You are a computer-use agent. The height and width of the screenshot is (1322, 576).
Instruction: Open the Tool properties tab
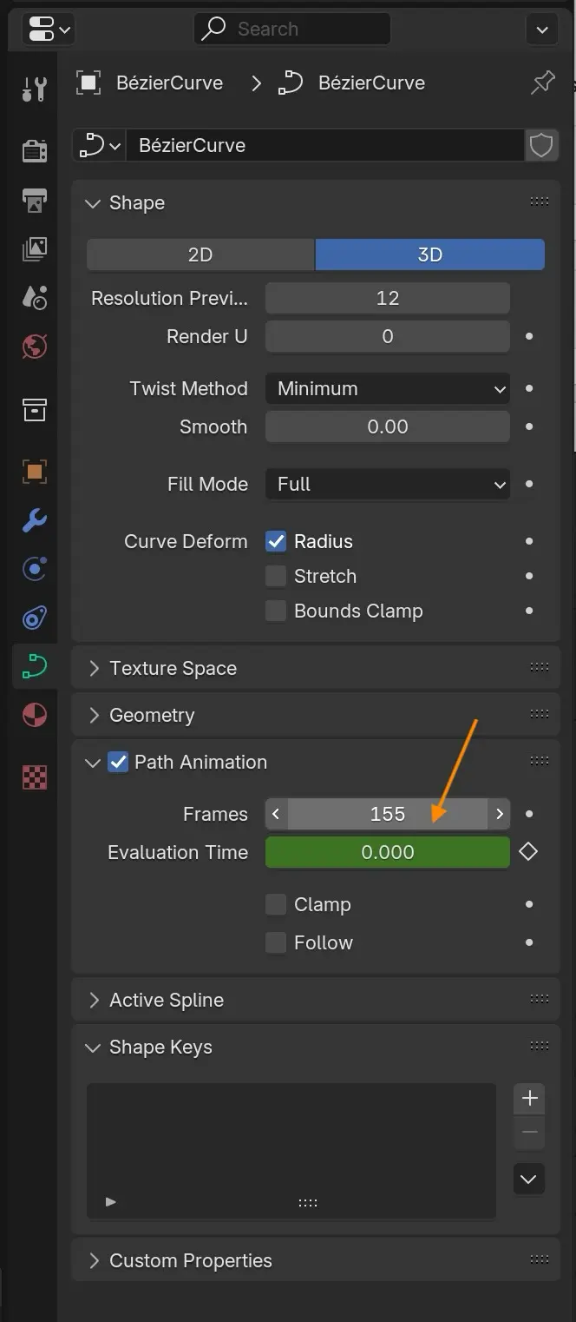coord(34,88)
